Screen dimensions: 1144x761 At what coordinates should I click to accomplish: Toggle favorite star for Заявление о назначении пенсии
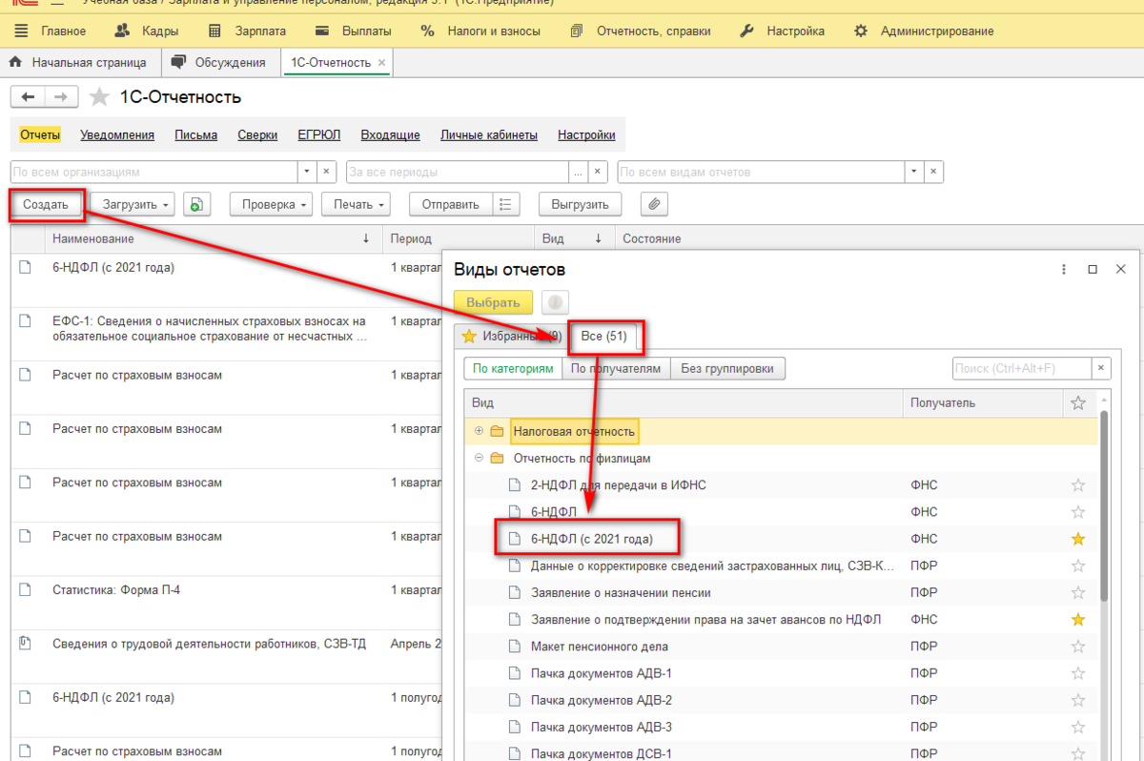1078,592
